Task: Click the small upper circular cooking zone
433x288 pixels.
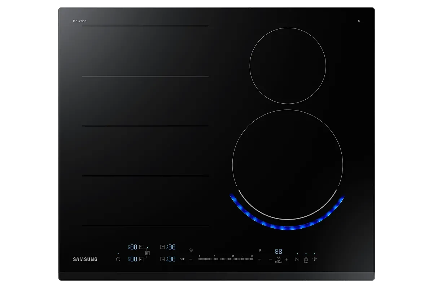Action: [288, 66]
